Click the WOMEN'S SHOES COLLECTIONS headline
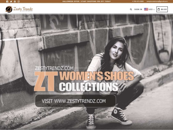 [x=97, y=81]
